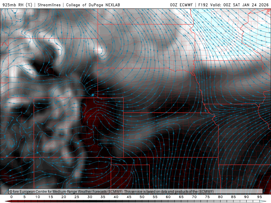271x203 pixels.
Task: Click the "15" label on the color scale
Action: coord(50,197)
